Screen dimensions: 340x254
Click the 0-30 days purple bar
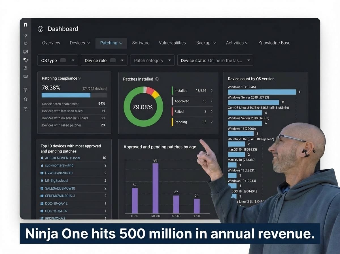point(135,201)
